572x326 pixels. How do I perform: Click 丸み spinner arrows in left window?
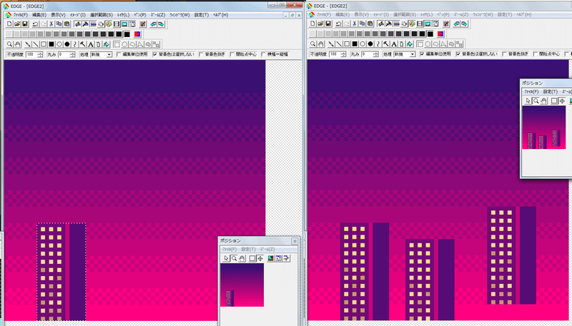coord(72,55)
